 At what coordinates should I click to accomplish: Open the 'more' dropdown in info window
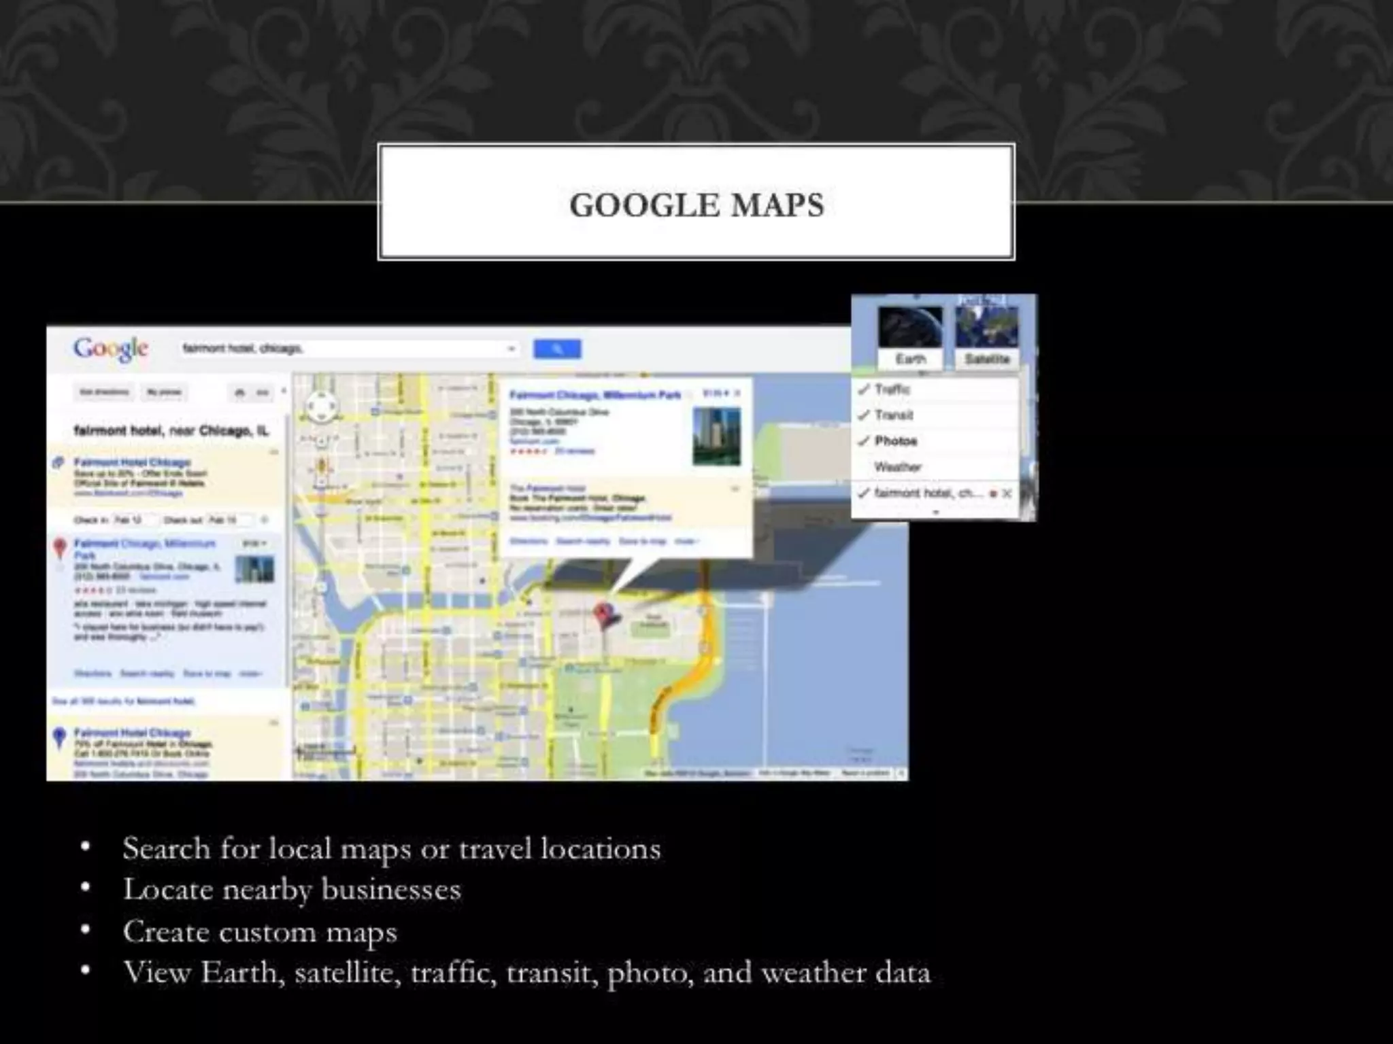[x=686, y=541]
